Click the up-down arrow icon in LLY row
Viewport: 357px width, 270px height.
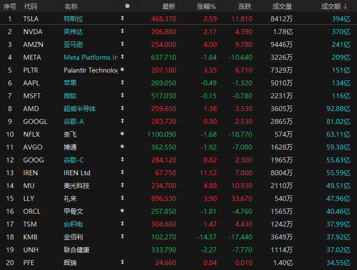click(x=122, y=198)
